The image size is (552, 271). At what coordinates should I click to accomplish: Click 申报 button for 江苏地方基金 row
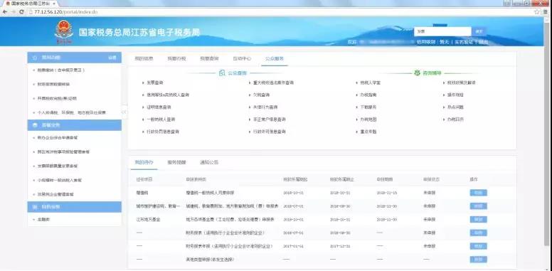pos(479,220)
